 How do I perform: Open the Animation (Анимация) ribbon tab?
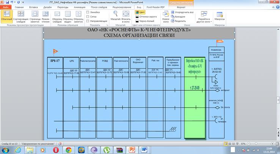79,7
